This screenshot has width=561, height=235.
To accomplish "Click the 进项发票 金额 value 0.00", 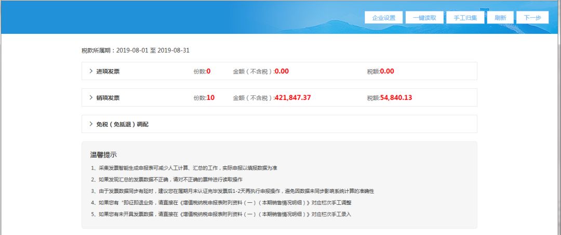I will tap(282, 71).
